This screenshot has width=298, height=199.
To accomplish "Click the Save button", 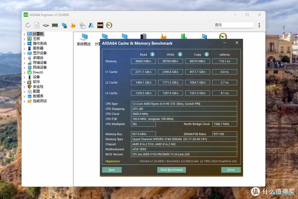I will click(x=112, y=170).
